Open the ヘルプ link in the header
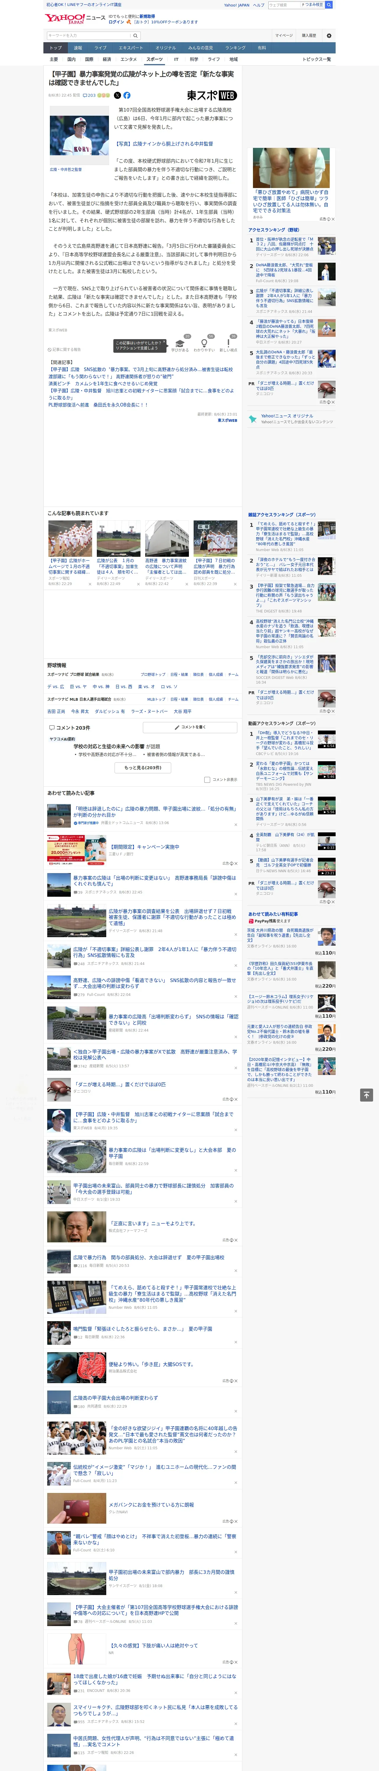This screenshot has height=1771, width=379. (258, 5)
